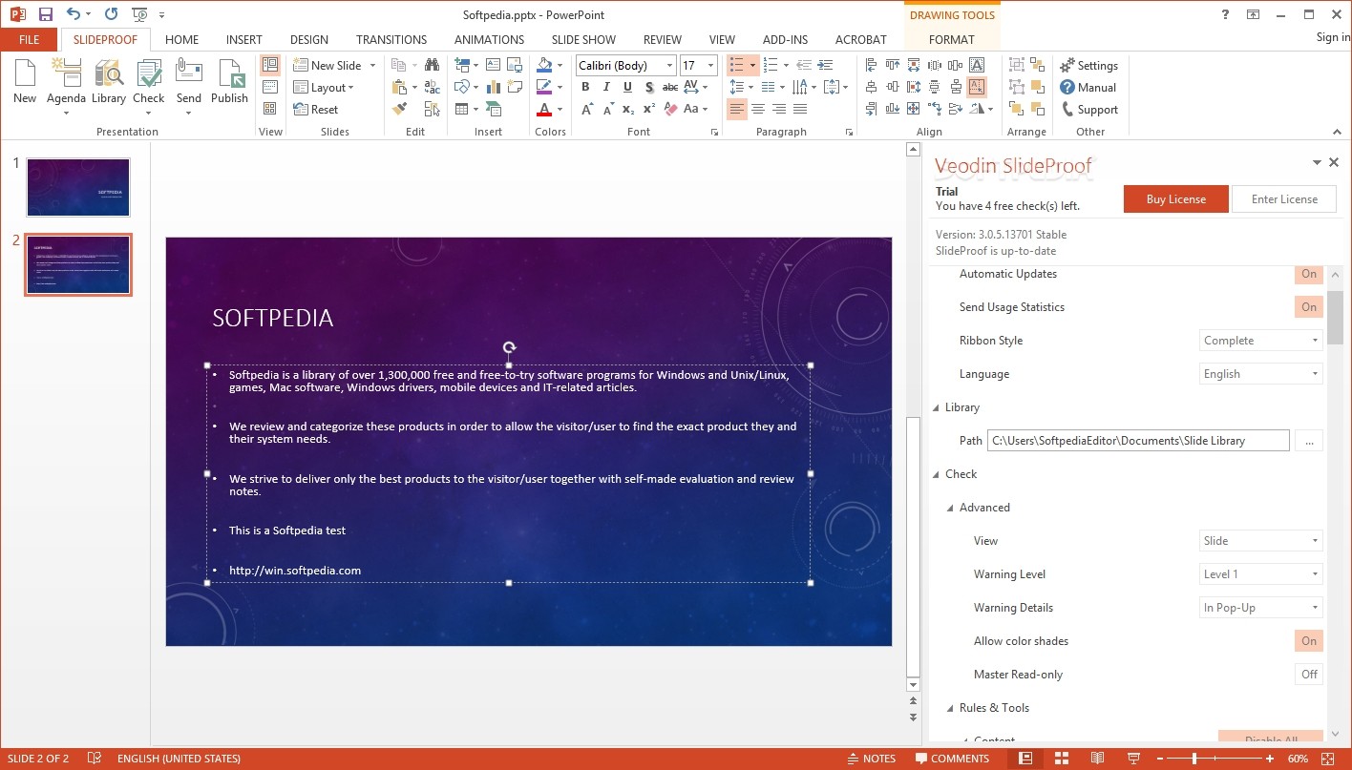Click the Find binoculars icon
The image size is (1352, 770).
pyautogui.click(x=433, y=65)
